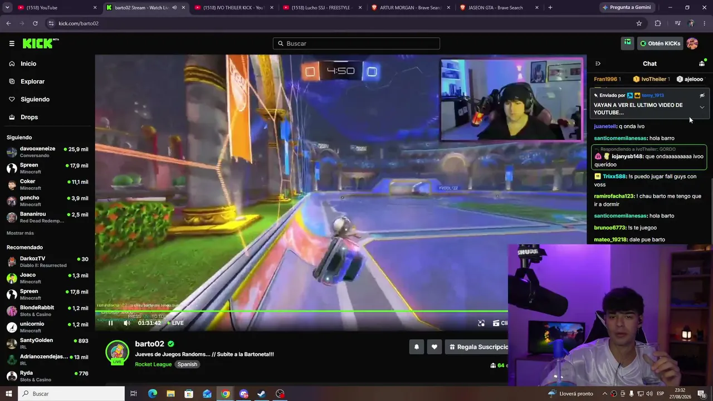Click IvoTheiler in the chat leaderboard
Image resolution: width=713 pixels, height=401 pixels.
coord(651,79)
